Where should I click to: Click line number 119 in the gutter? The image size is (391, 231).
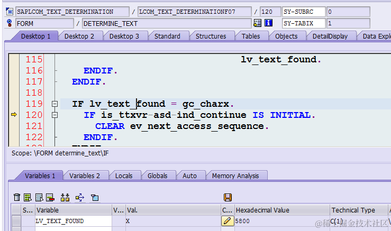click(34, 104)
